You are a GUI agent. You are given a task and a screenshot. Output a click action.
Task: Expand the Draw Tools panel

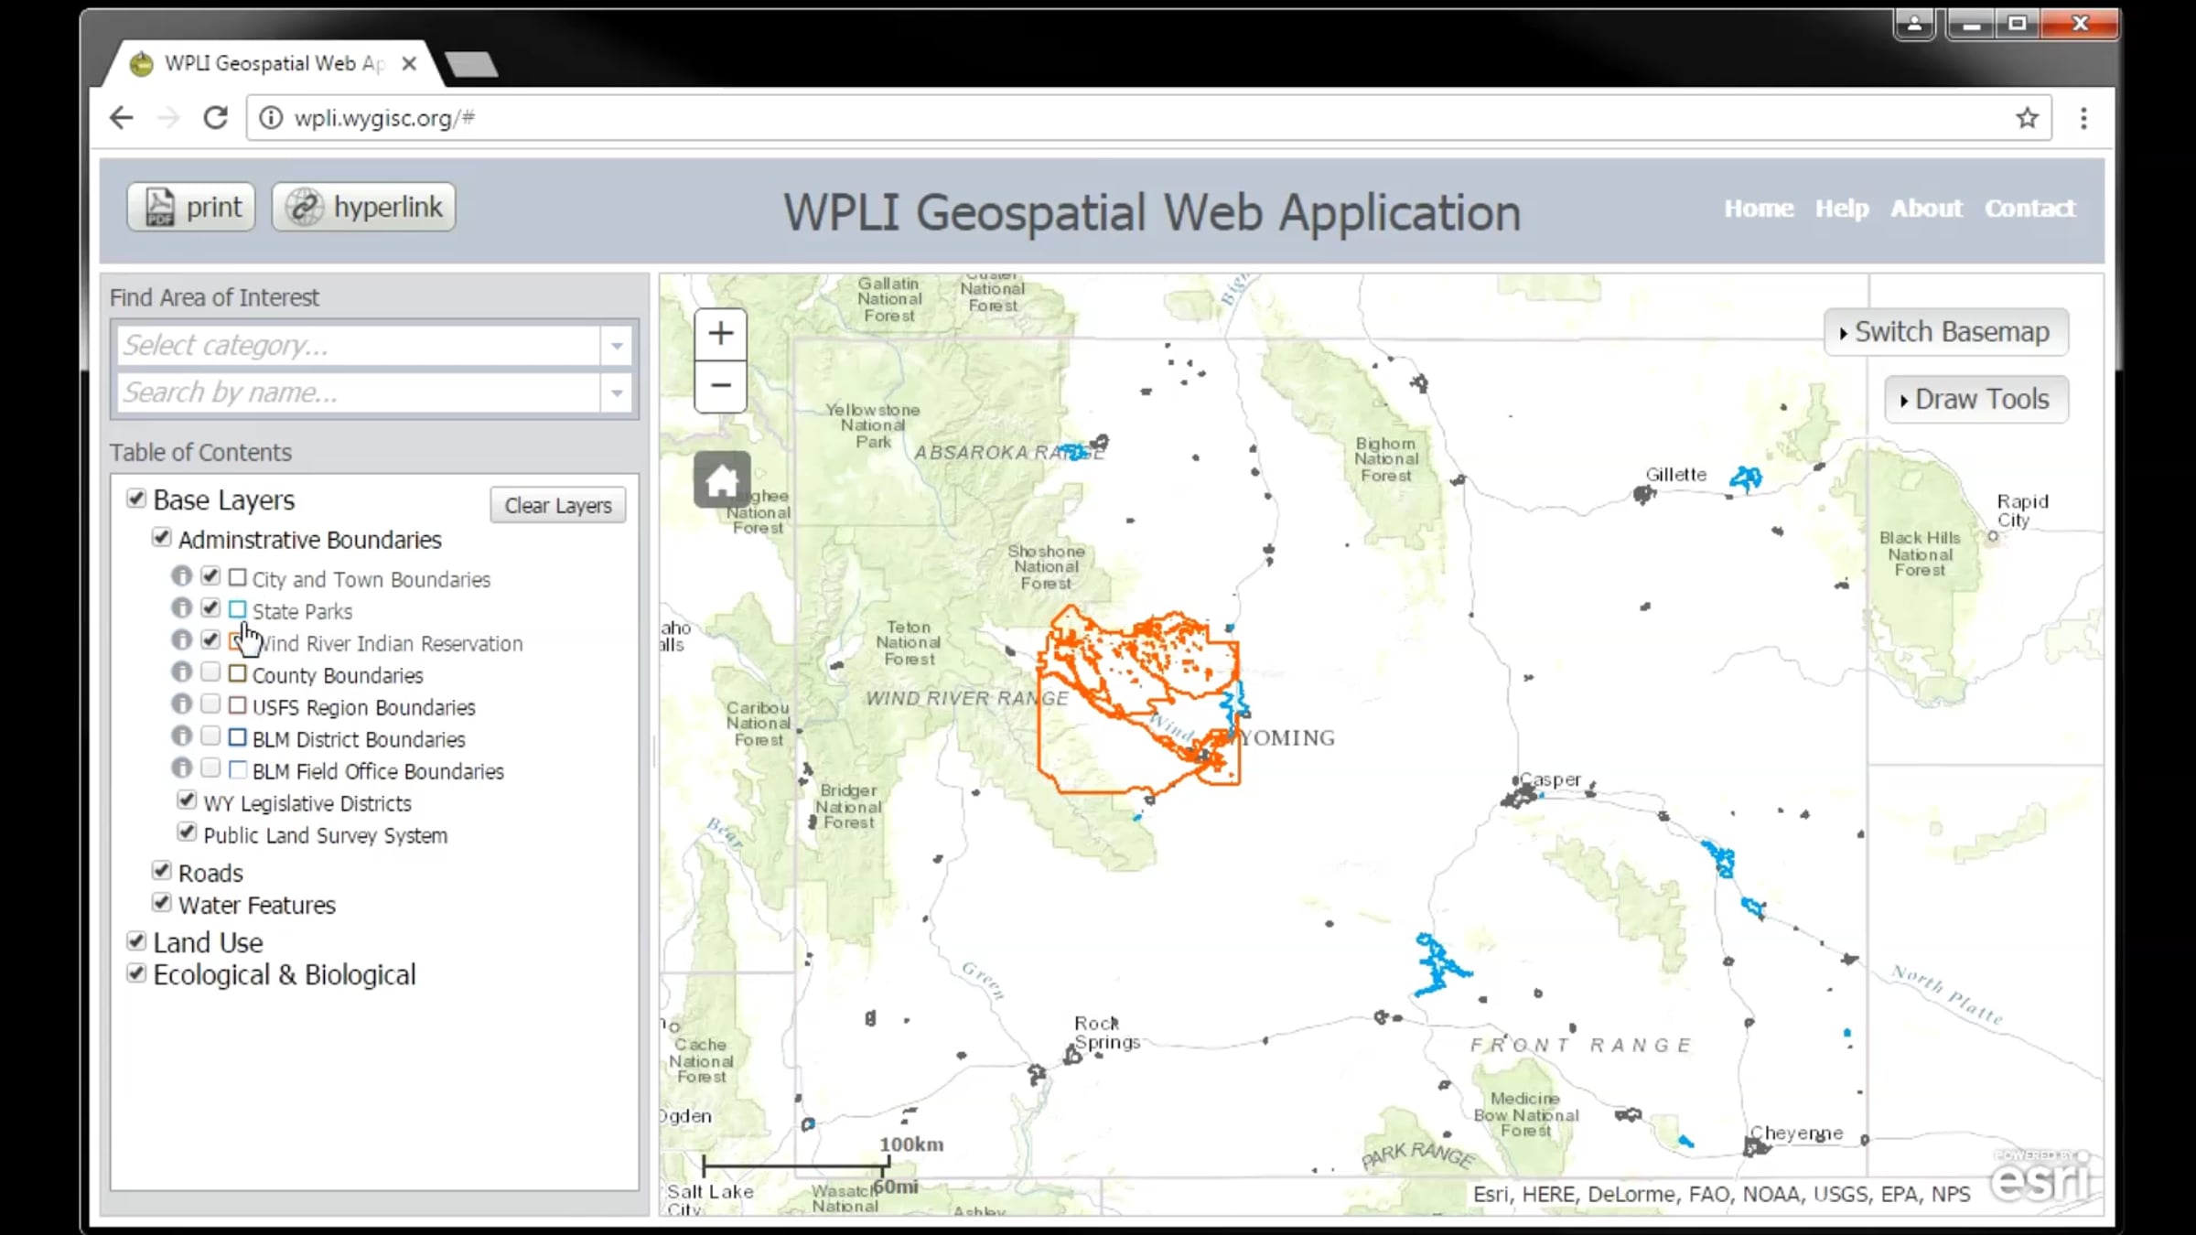tap(1975, 400)
